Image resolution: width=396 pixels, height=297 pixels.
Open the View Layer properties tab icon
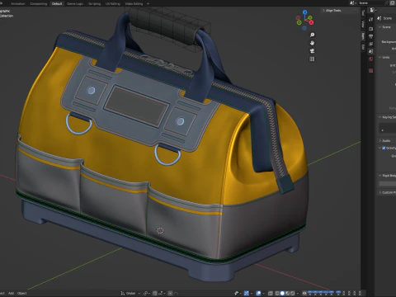click(x=370, y=44)
